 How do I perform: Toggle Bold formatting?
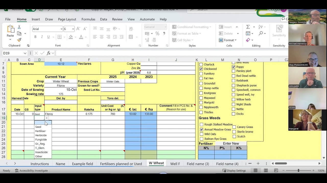coord(35,37)
